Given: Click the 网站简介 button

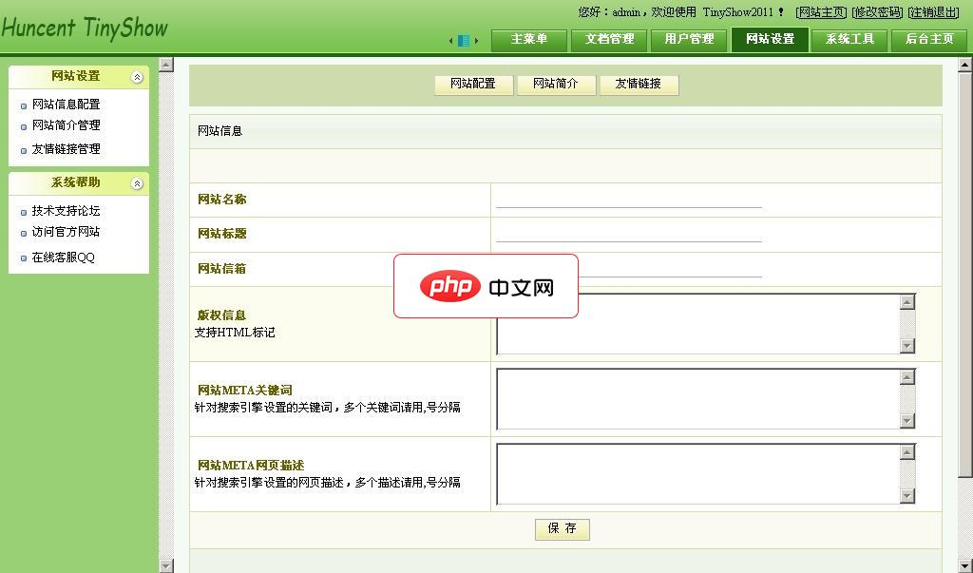Looking at the screenshot, I should (556, 85).
